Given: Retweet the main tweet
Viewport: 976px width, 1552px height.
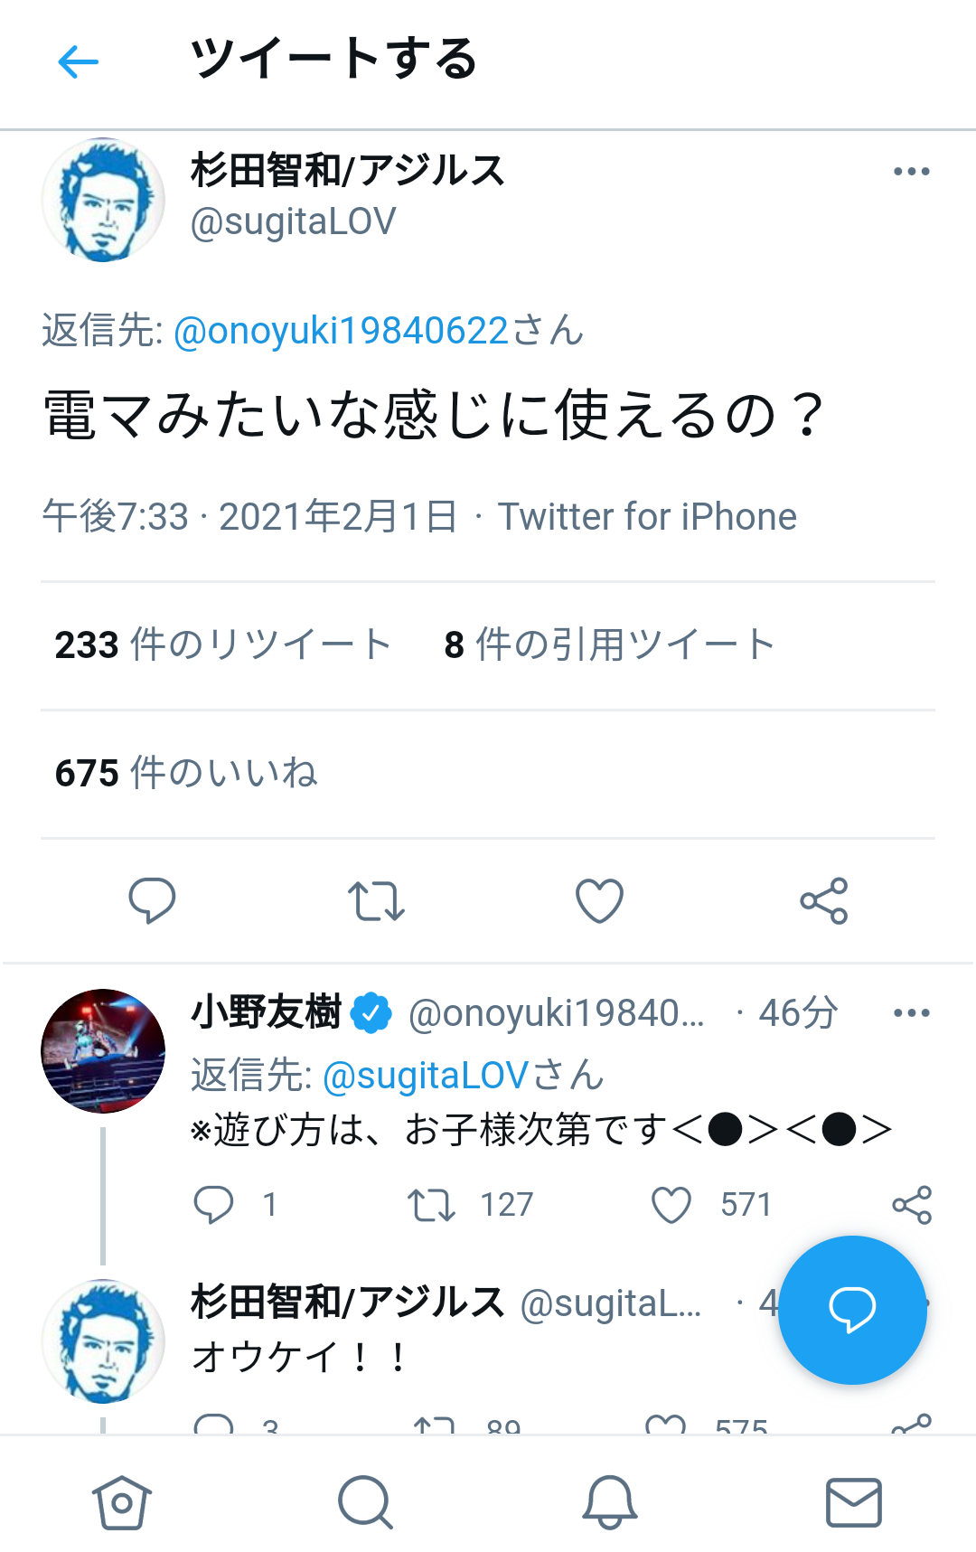Looking at the screenshot, I should [376, 900].
